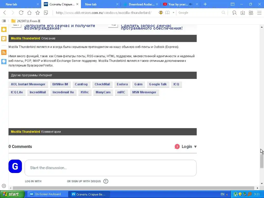Image resolution: width=264 pixels, height=198 pixels.
Task: Toggle the sidebar panel icon
Action: coord(4,21)
